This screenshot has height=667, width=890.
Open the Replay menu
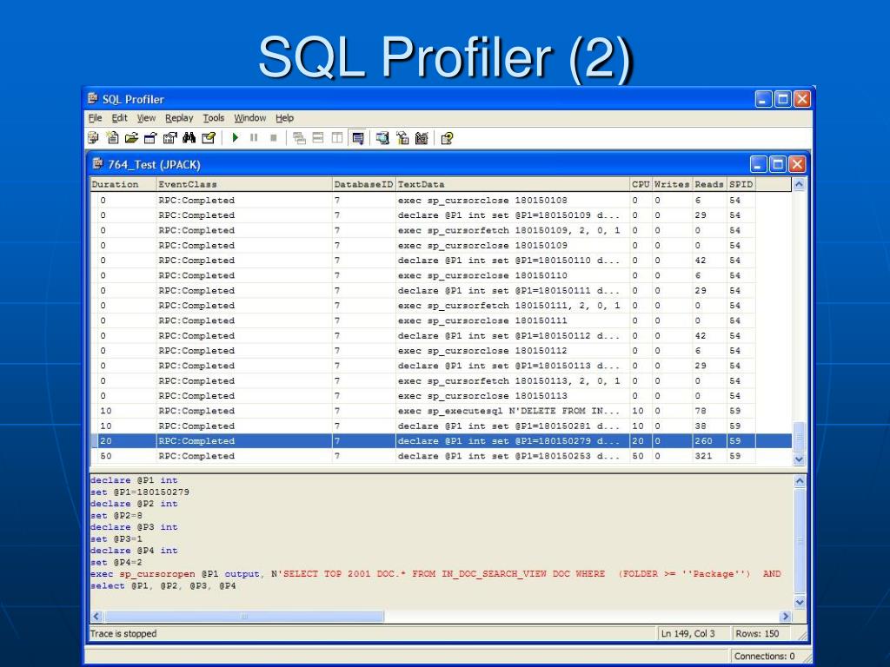pyautogui.click(x=179, y=118)
